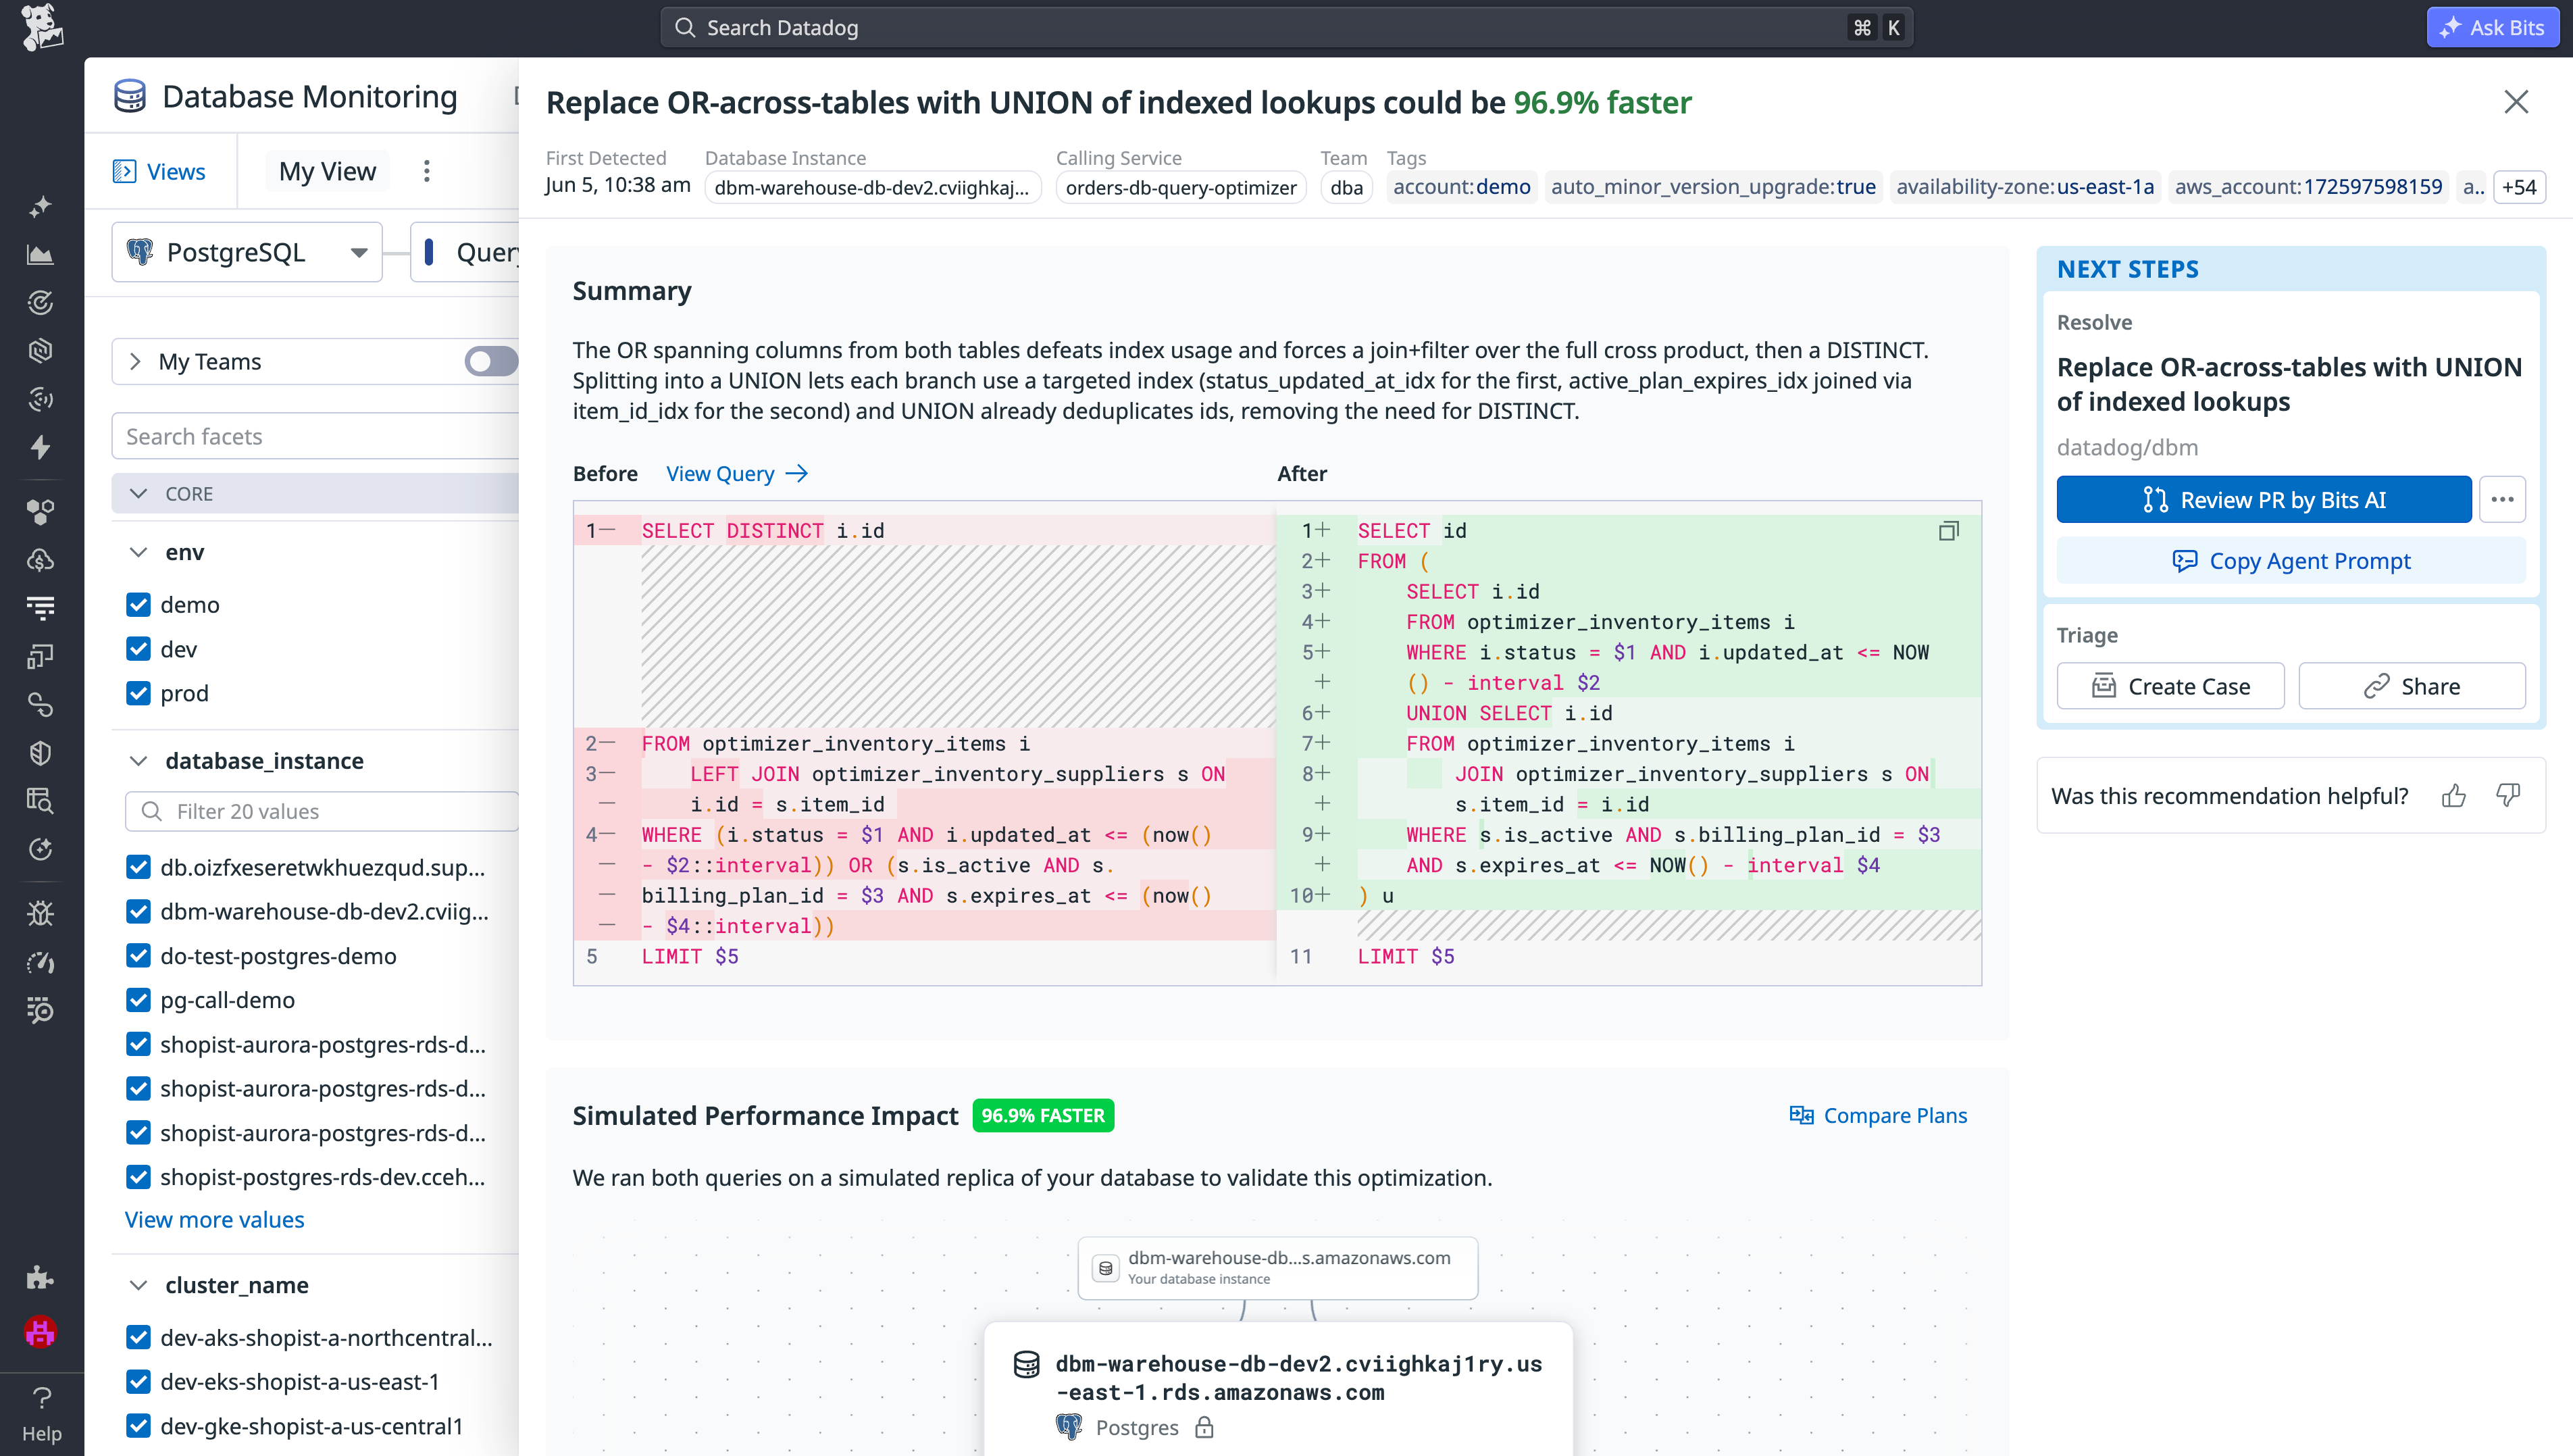The image size is (2573, 1456).
Task: Click the Ask Bits button
Action: click(2493, 27)
